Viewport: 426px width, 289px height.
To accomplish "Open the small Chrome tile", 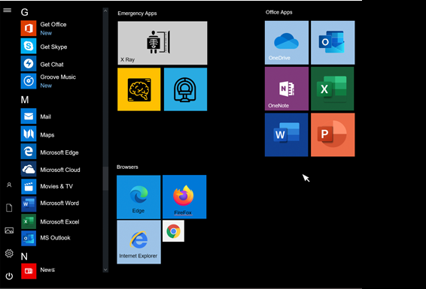I will pyautogui.click(x=173, y=231).
